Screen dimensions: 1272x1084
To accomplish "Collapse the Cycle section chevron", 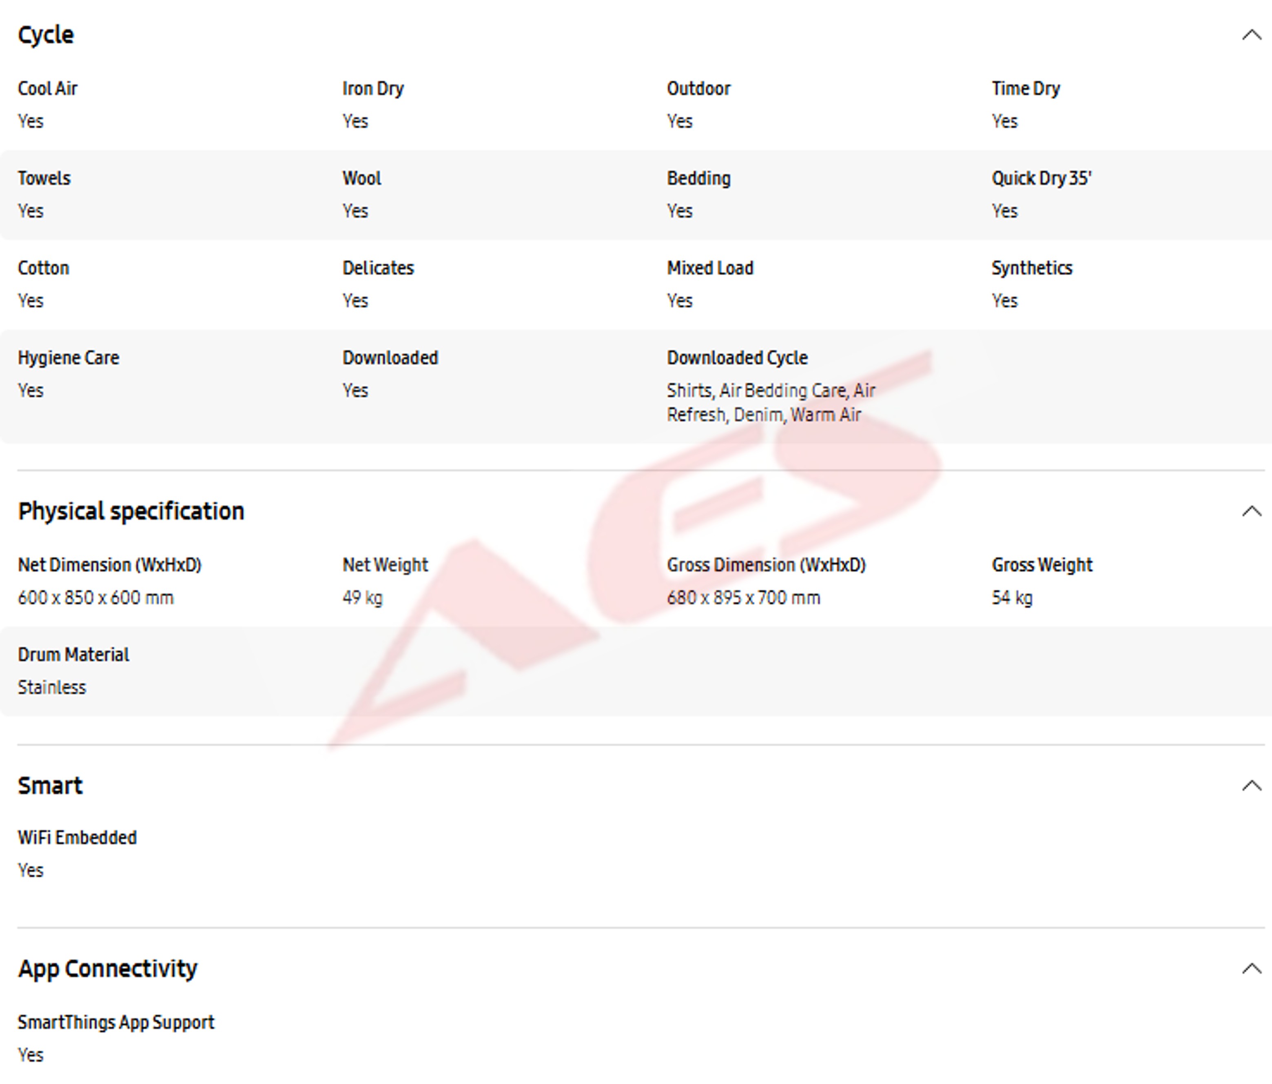I will (1251, 35).
